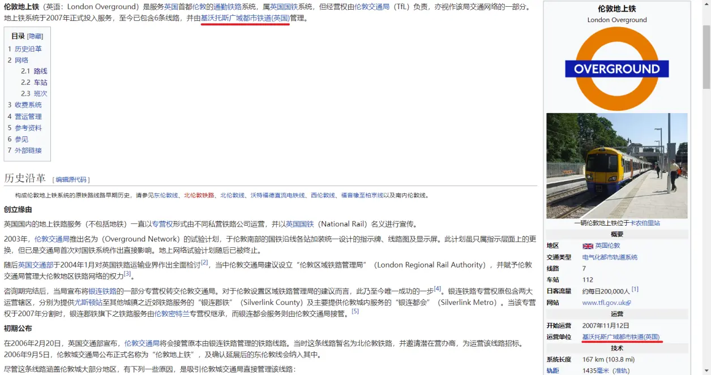Open 伦敦交通局 link in the 2003年 sentence
Viewport: 711px width, 375px height.
coord(52,239)
